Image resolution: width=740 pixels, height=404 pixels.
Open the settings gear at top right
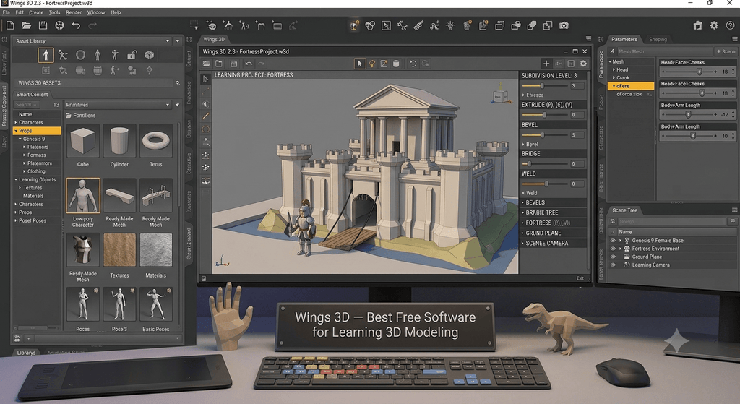tap(714, 25)
